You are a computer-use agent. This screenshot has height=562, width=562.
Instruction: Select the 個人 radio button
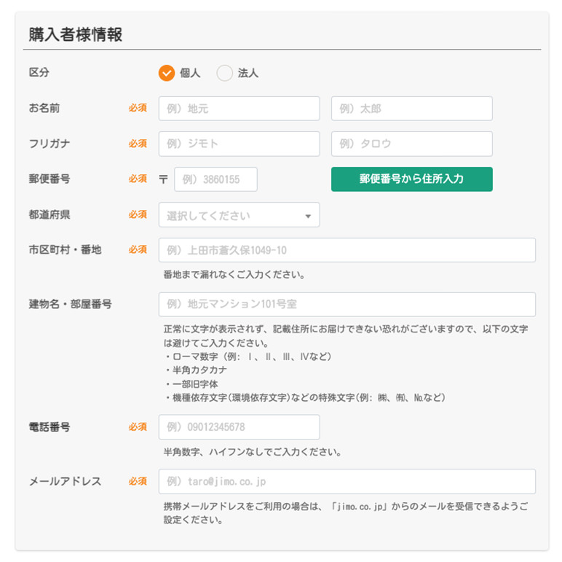167,73
